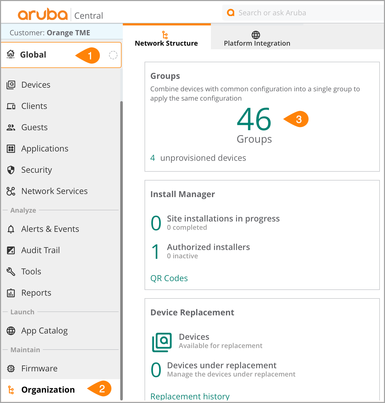Open Tools in the sidebar
Screen dimensions: 385x403
pyautogui.click(x=60, y=272)
